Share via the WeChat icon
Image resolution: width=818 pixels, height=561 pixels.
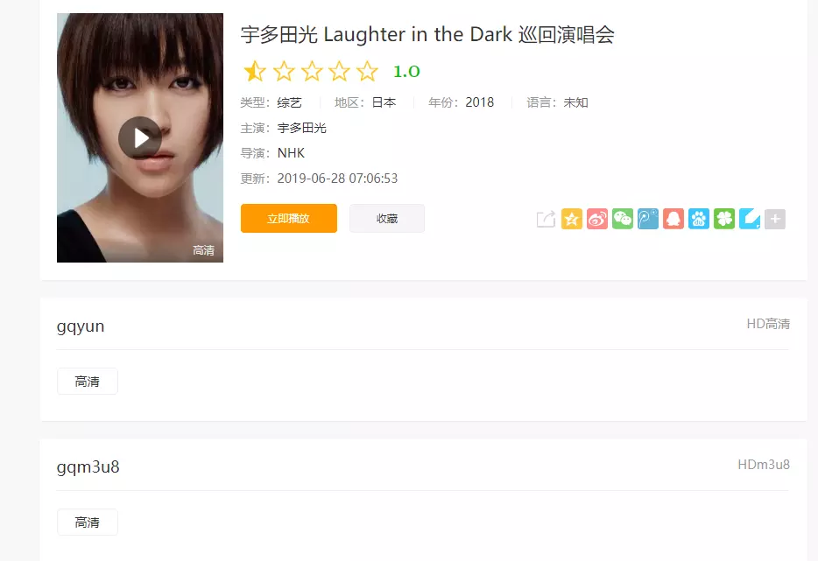pyautogui.click(x=623, y=219)
